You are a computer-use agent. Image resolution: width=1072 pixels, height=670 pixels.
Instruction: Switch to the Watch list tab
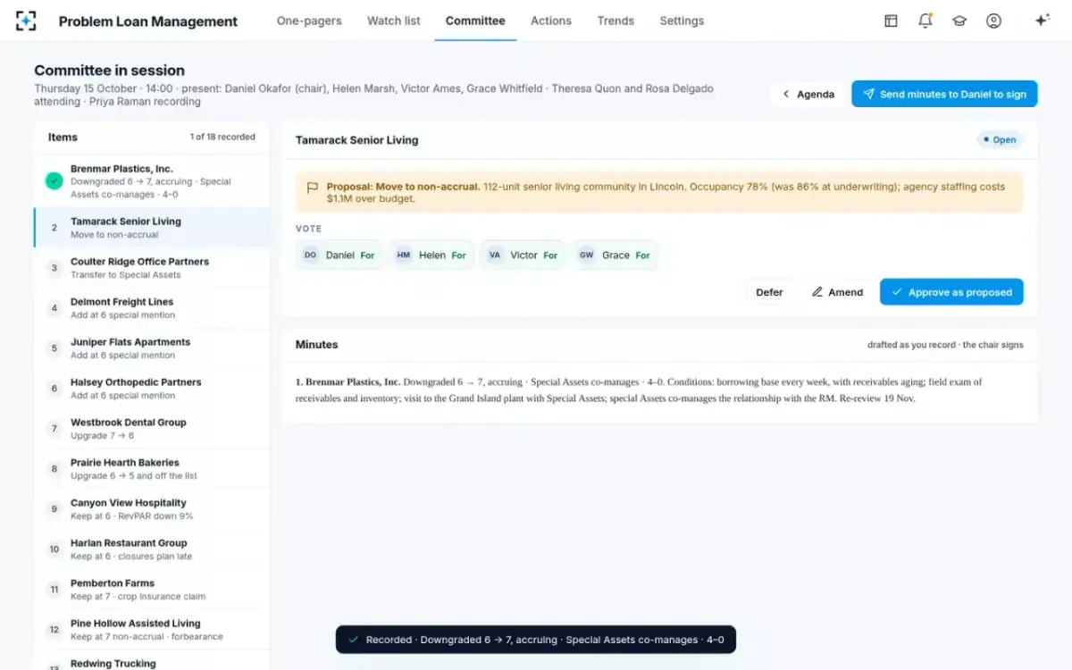394,21
